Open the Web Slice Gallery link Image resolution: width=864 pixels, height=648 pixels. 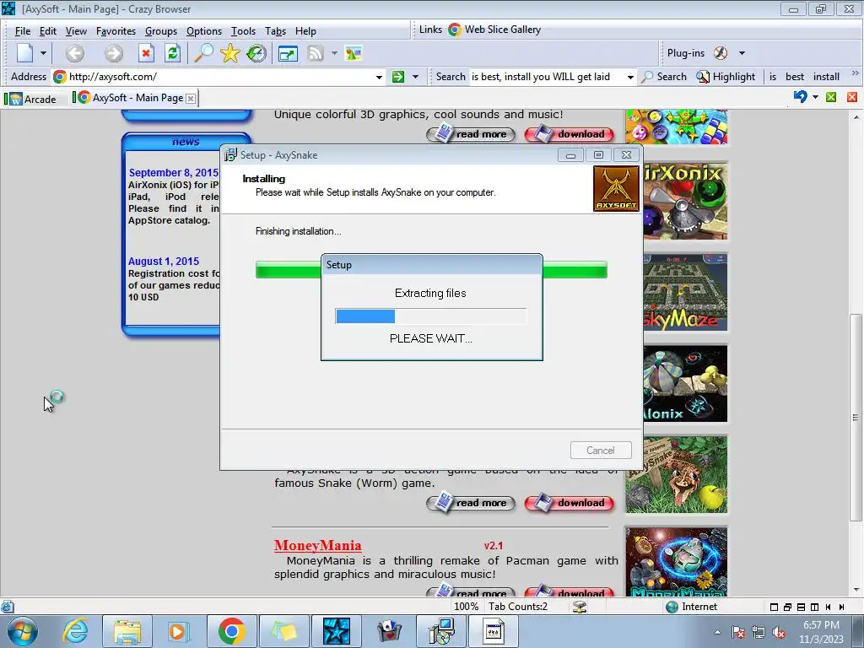[x=494, y=30]
